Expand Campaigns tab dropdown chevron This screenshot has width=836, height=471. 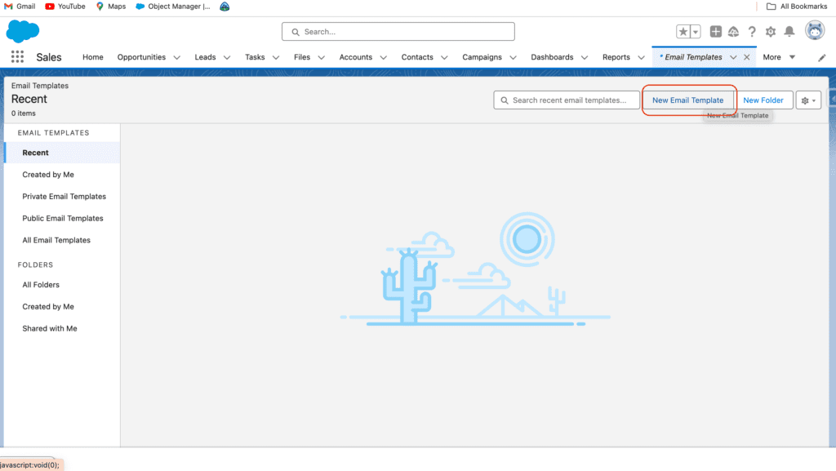(513, 57)
